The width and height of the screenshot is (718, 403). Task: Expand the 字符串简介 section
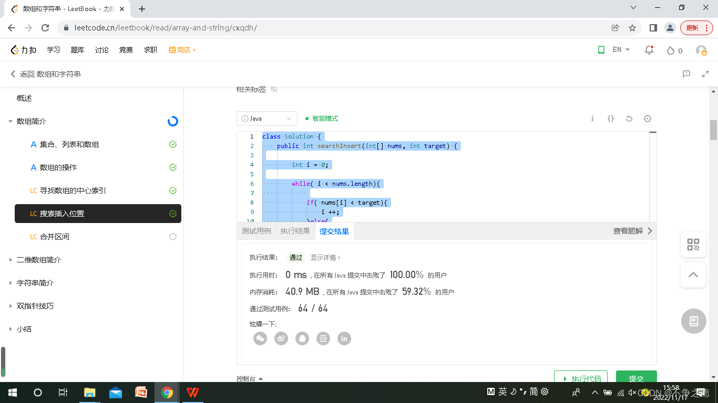11,283
